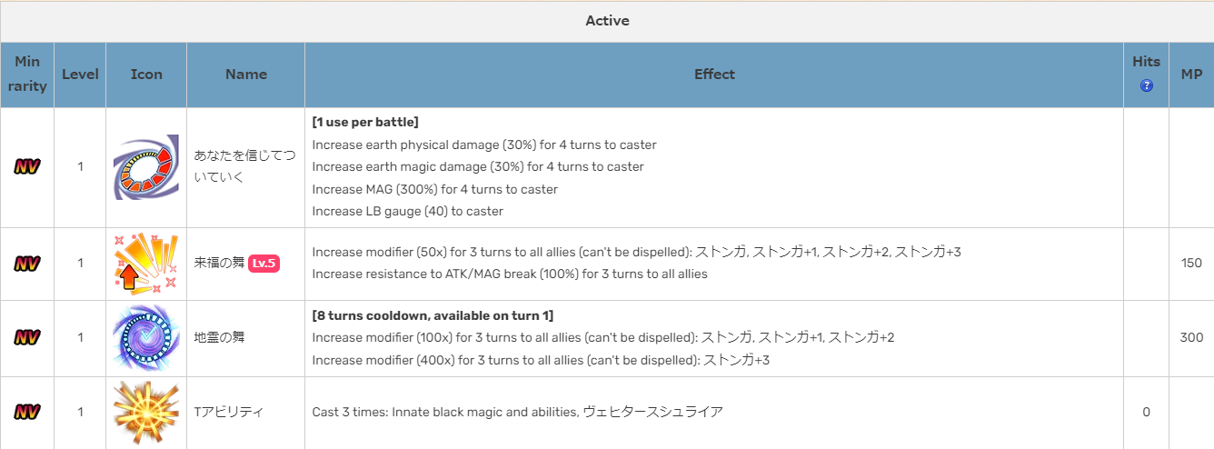
Task: Click the Lv.5 badge next to 来福の舞
Action: (x=264, y=264)
